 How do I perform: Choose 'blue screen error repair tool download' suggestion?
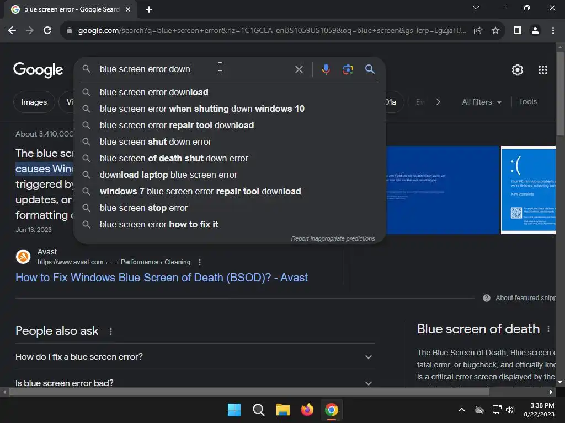pos(230,125)
